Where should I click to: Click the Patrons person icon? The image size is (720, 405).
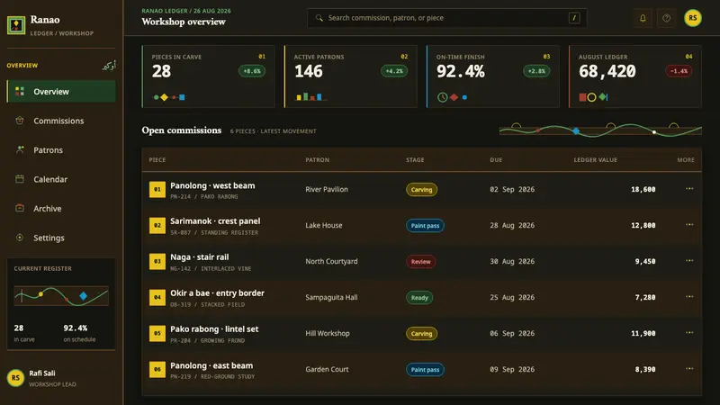coord(20,149)
